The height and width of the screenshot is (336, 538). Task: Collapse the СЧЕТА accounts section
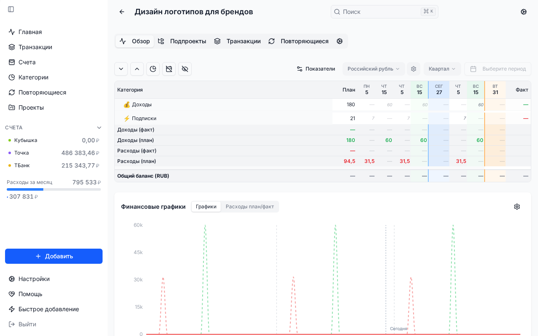tap(99, 128)
